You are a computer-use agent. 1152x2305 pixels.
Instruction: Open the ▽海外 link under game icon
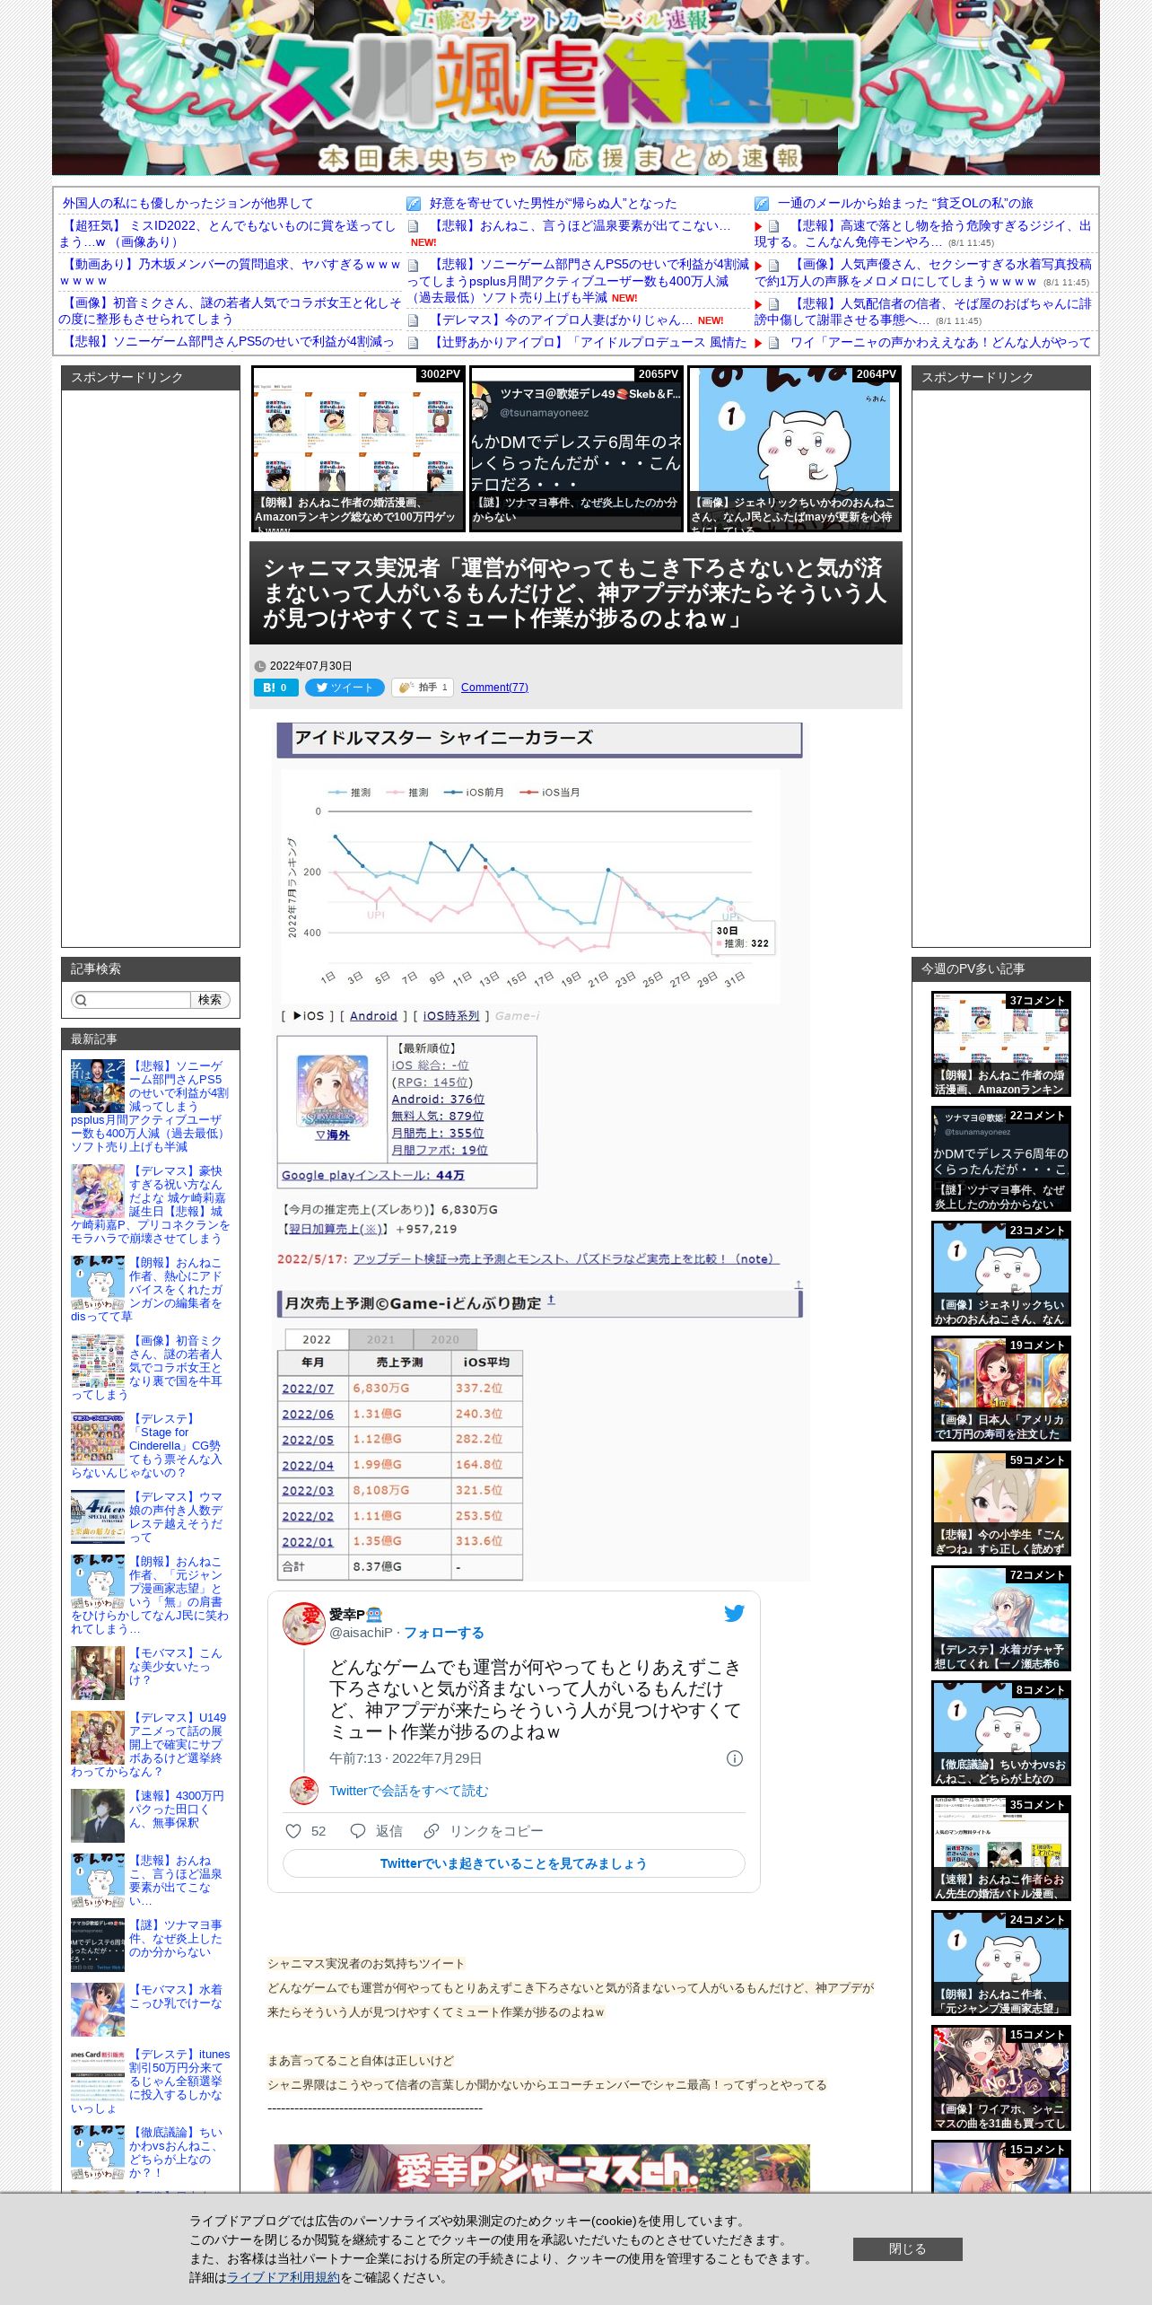coord(332,1135)
